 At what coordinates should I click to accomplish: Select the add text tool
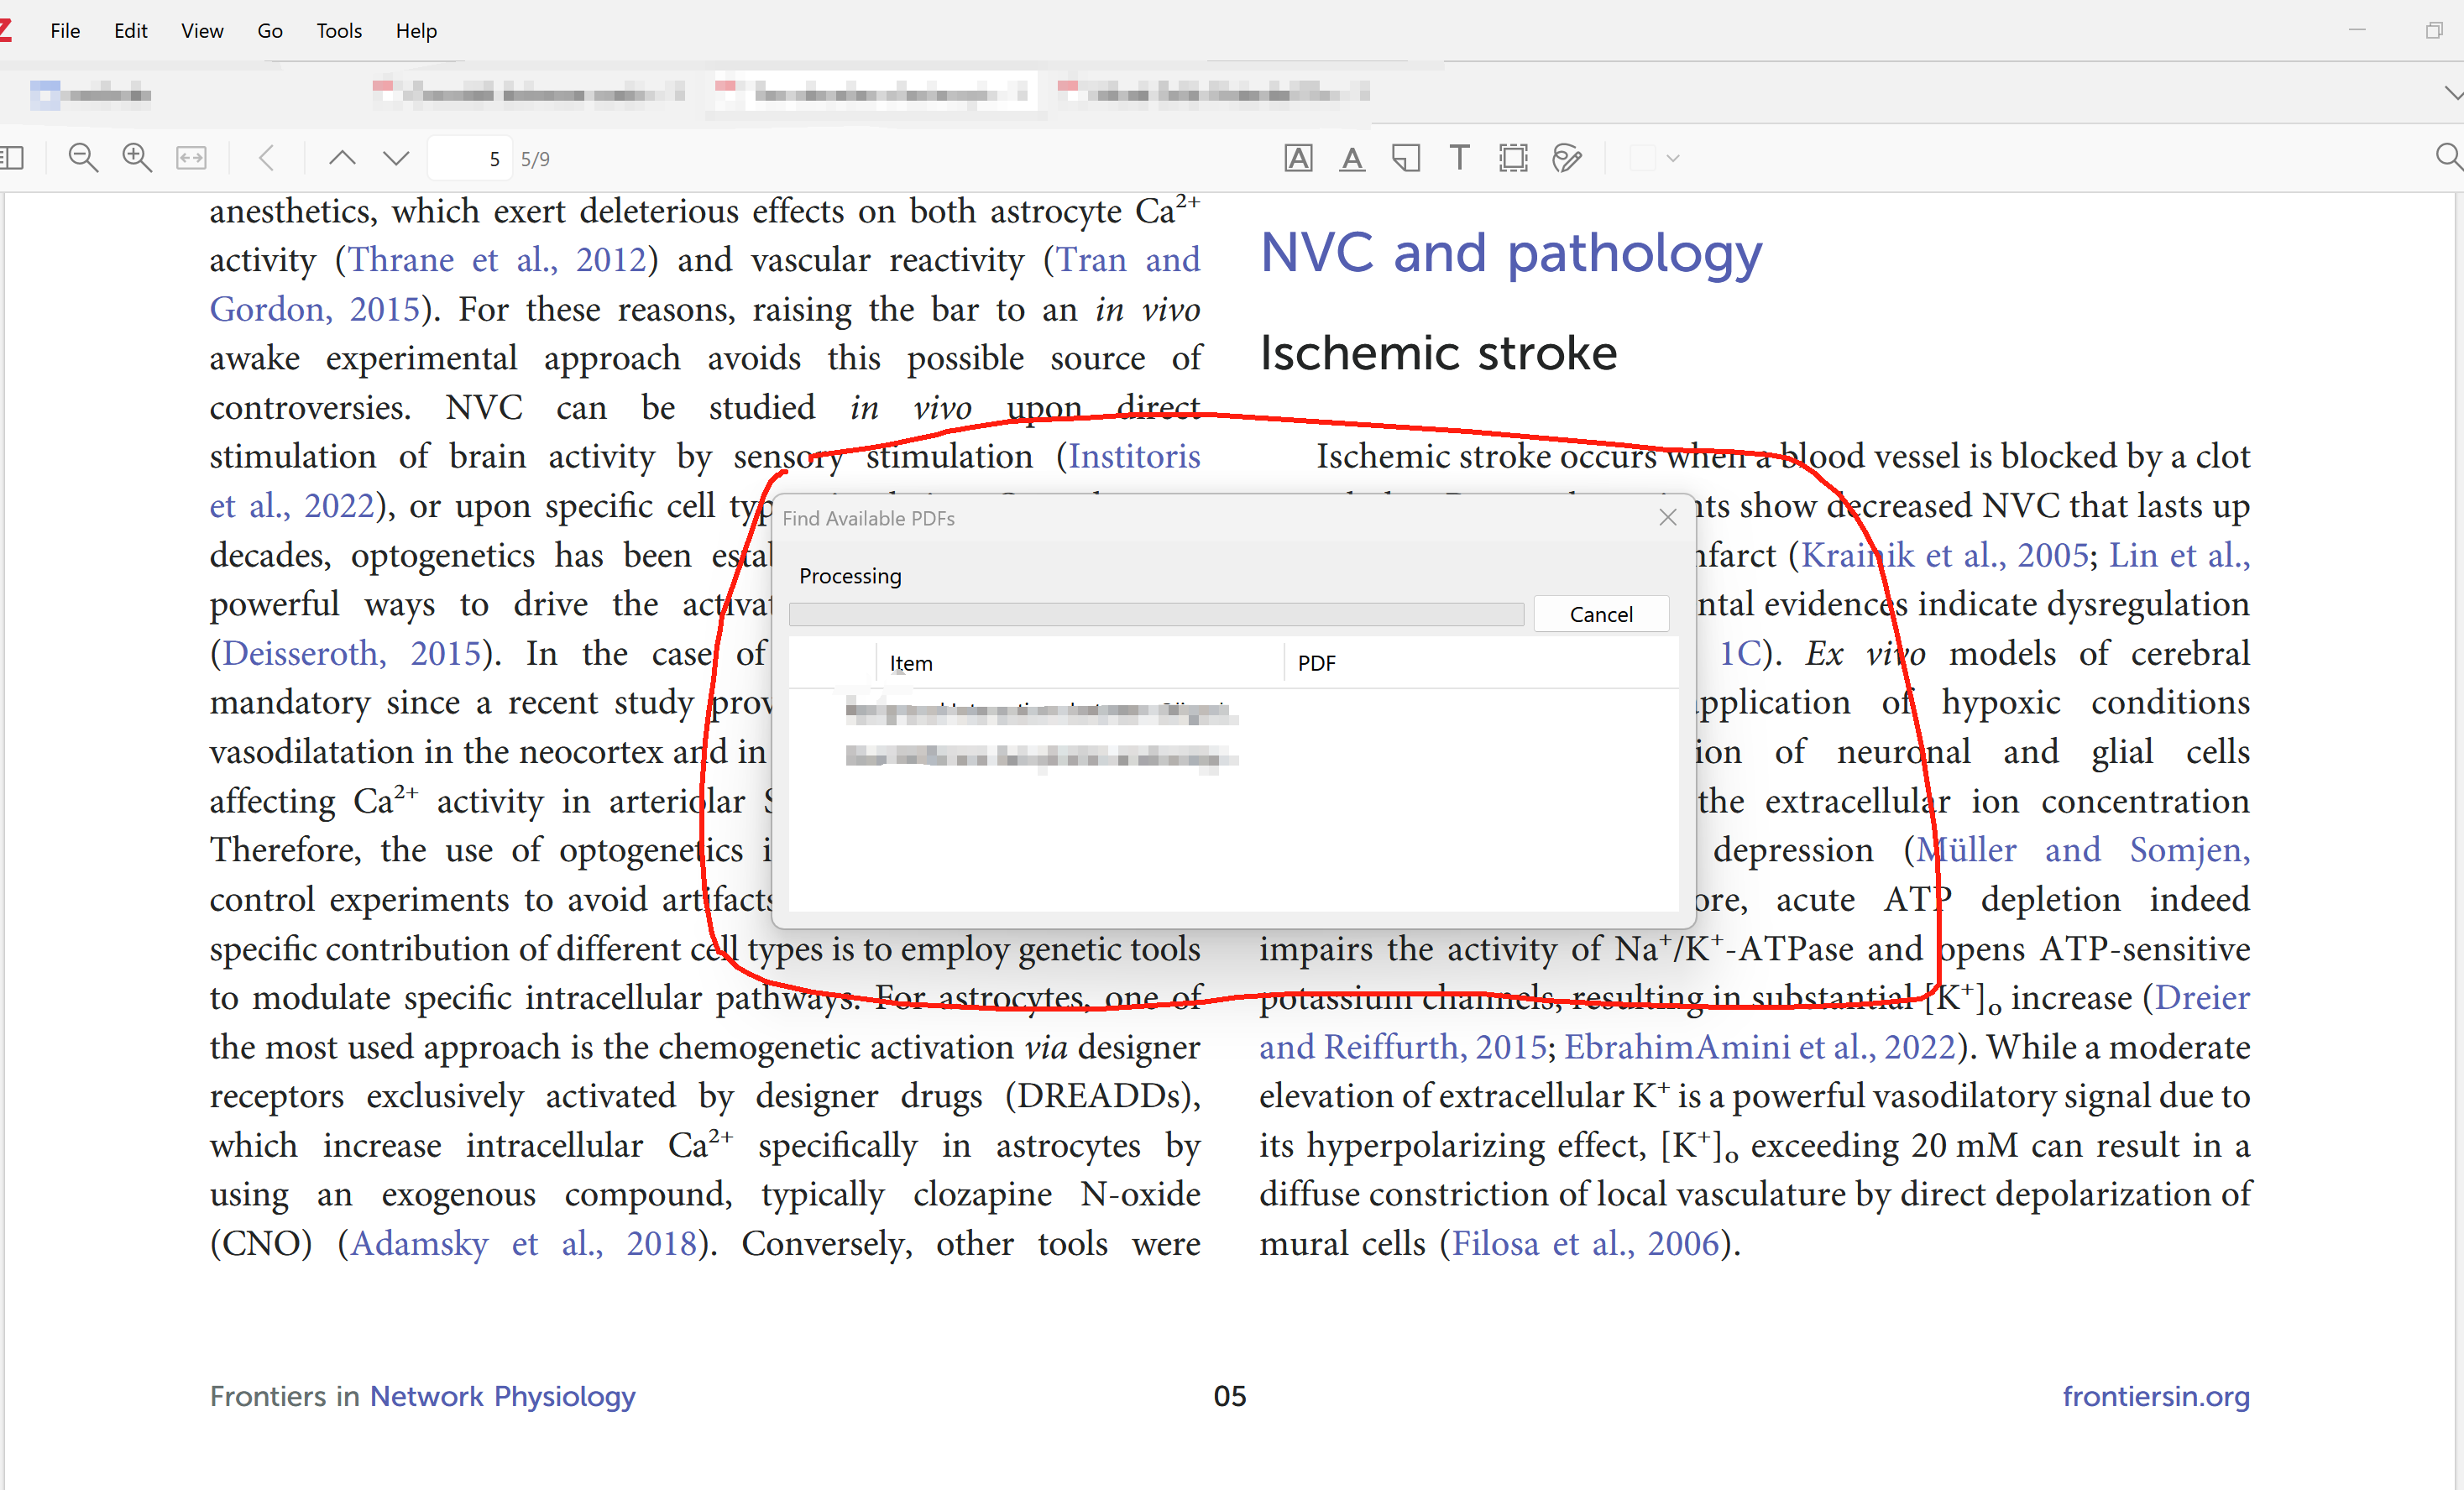tap(1460, 158)
